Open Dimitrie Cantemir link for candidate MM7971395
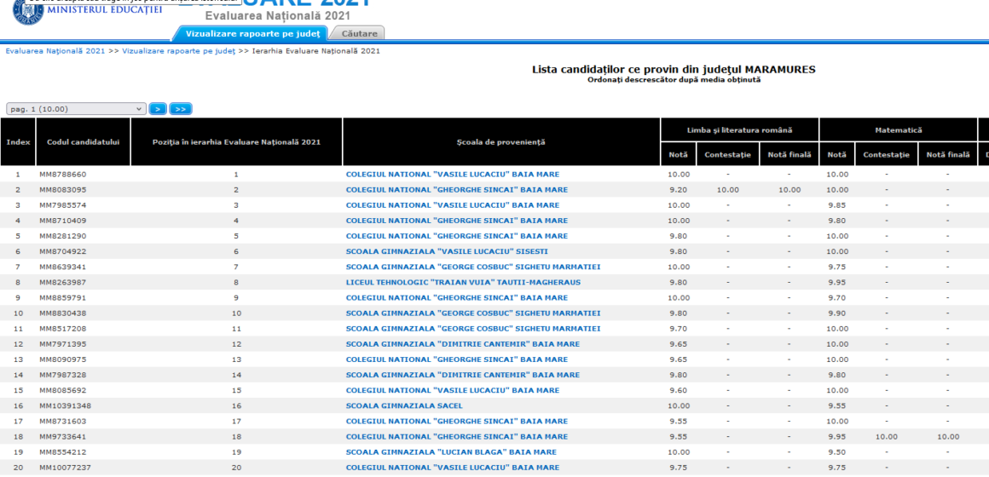Image resolution: width=989 pixels, height=477 pixels. (x=462, y=344)
